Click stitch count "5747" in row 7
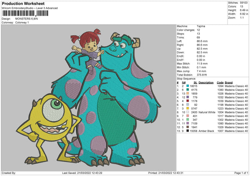 tap(194, 108)
